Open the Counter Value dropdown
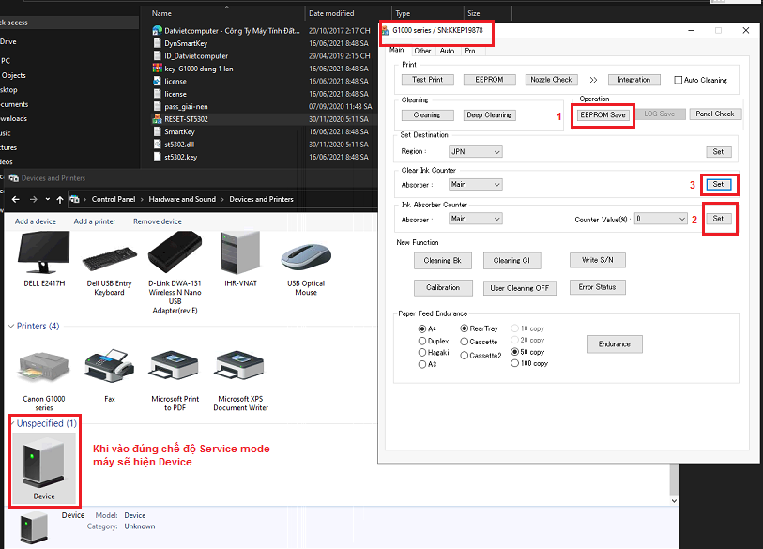The image size is (763, 549). [x=661, y=219]
